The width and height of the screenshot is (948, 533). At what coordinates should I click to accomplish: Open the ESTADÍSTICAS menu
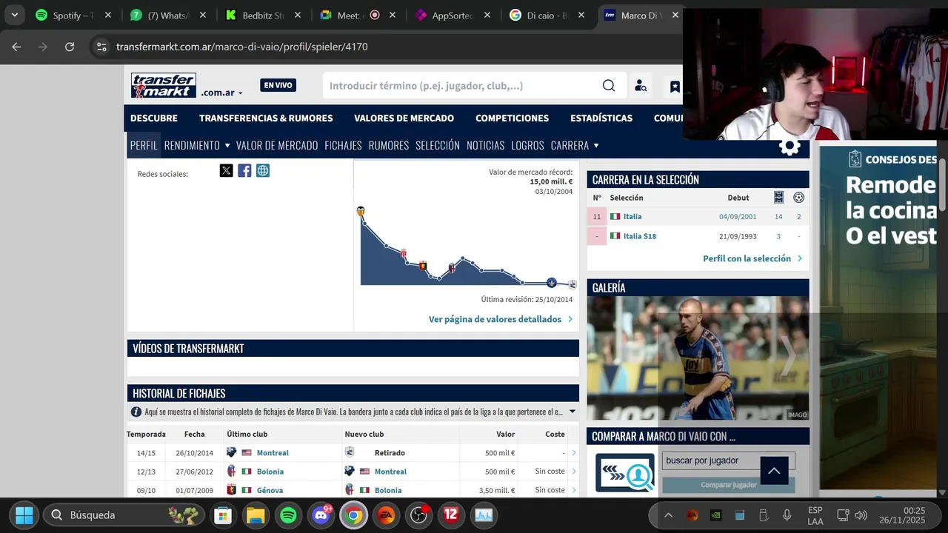[x=601, y=118]
